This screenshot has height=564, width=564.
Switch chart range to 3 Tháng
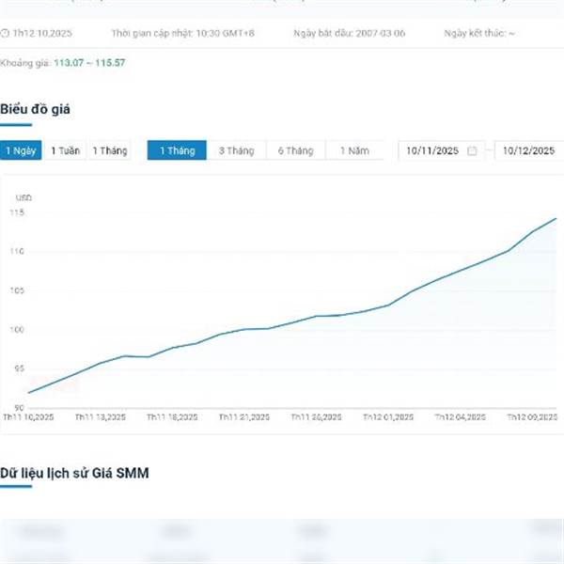coord(236,150)
